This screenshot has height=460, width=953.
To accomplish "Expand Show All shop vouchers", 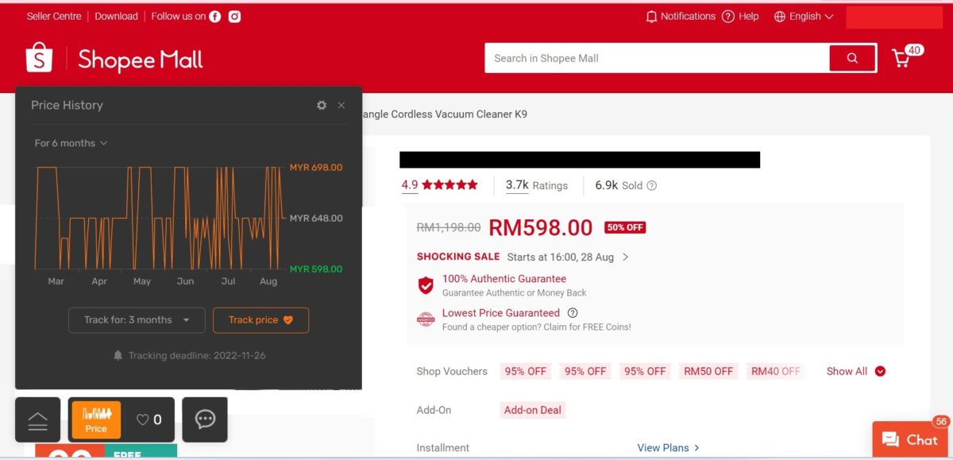I will click(x=855, y=371).
